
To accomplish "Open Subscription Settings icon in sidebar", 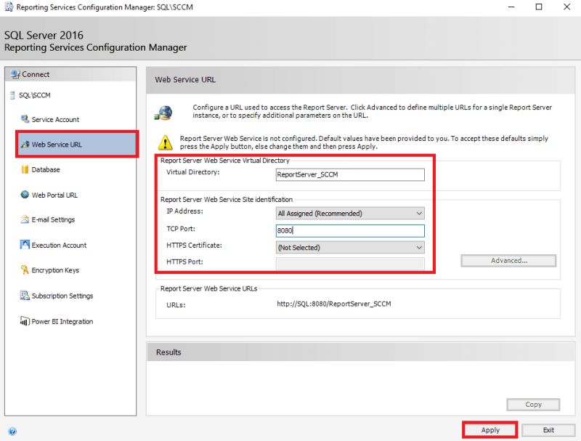I will click(x=24, y=296).
